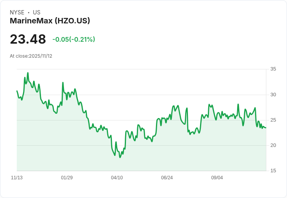Click the NYSE exchange label
Image resolution: width=287 pixels, height=198 pixels.
[17, 12]
